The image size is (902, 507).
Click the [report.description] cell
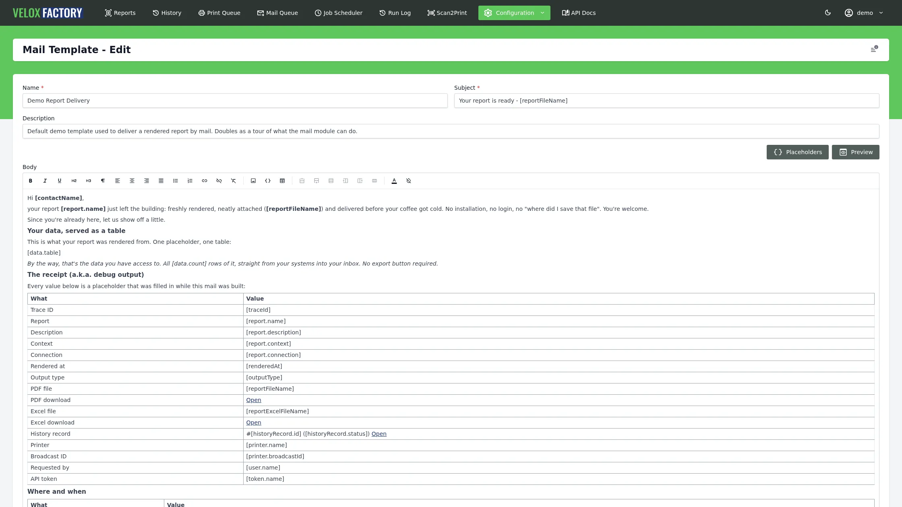559,332
